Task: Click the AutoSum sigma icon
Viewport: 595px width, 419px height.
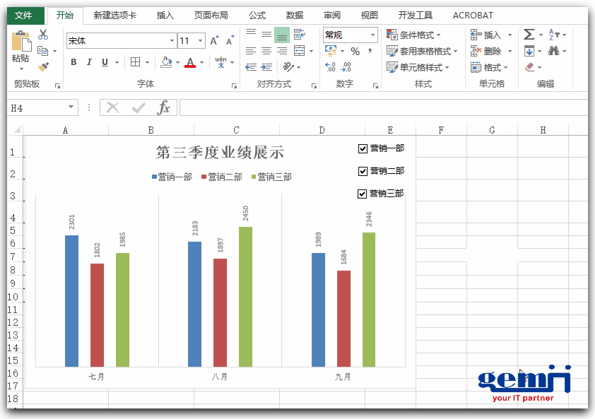Action: coord(529,35)
